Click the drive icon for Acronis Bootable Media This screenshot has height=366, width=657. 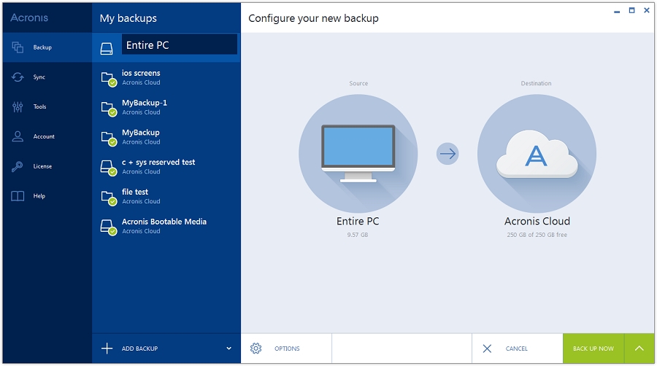tap(108, 227)
